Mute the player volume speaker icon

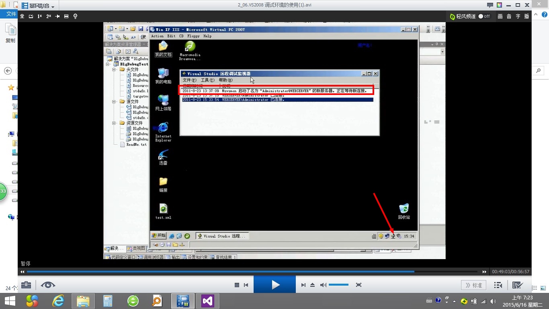pyautogui.click(x=323, y=285)
